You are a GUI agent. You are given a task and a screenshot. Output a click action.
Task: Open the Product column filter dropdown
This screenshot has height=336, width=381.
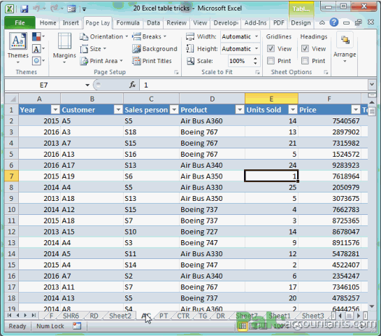(x=240, y=110)
